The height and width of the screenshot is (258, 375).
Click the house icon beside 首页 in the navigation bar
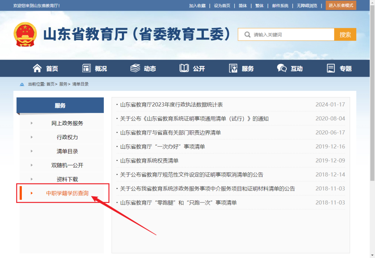tap(37, 68)
